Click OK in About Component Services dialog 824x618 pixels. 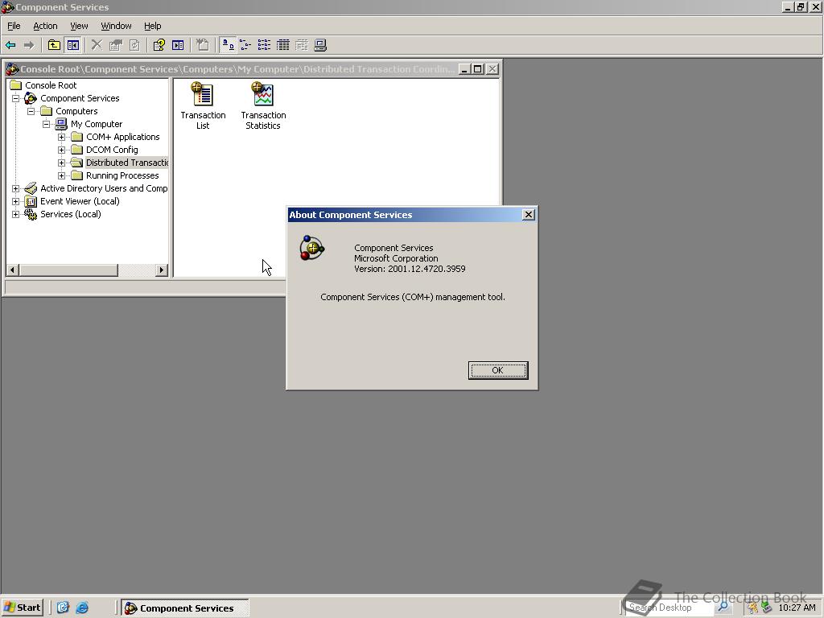coord(497,370)
